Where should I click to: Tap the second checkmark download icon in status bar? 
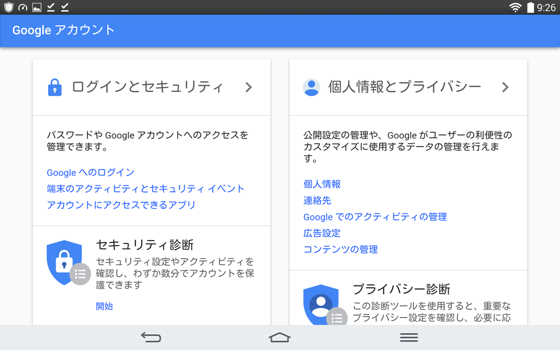point(65,7)
